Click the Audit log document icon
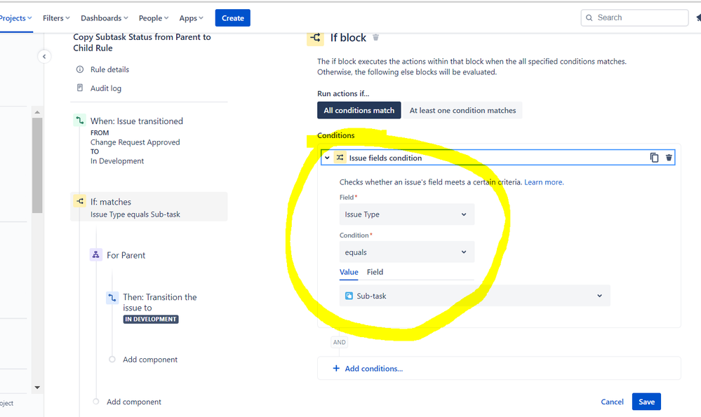Viewport: 701px width, 417px height. pos(80,88)
